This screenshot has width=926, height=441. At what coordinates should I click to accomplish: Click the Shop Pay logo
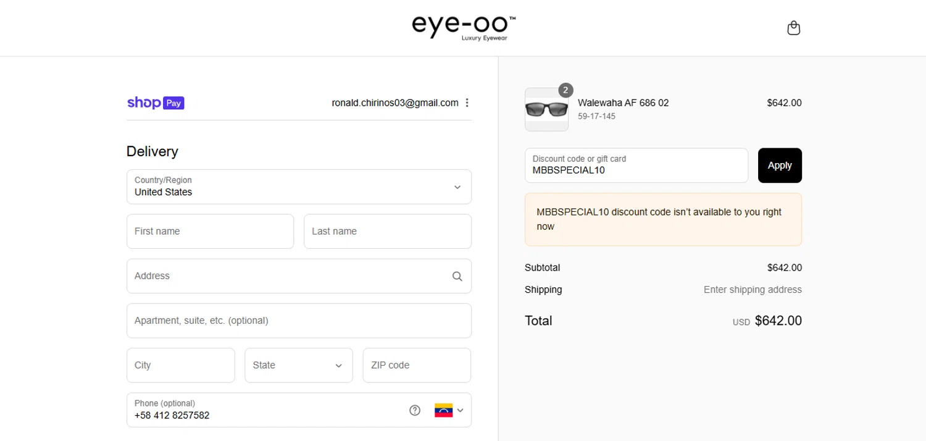156,103
